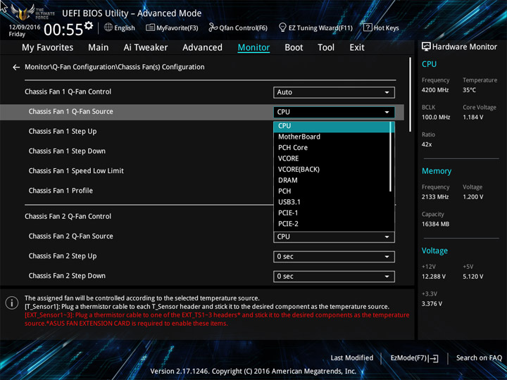Click the MyFavorite(F3) list icon
The height and width of the screenshot is (380, 507).
pyautogui.click(x=150, y=27)
